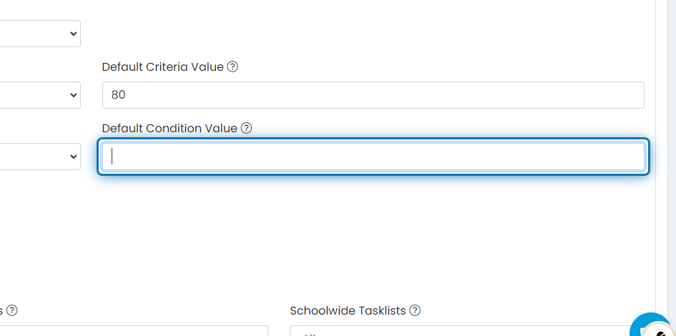Image resolution: width=676 pixels, height=336 pixels.
Task: Click the Default Condition Value help icon
Action: click(246, 129)
